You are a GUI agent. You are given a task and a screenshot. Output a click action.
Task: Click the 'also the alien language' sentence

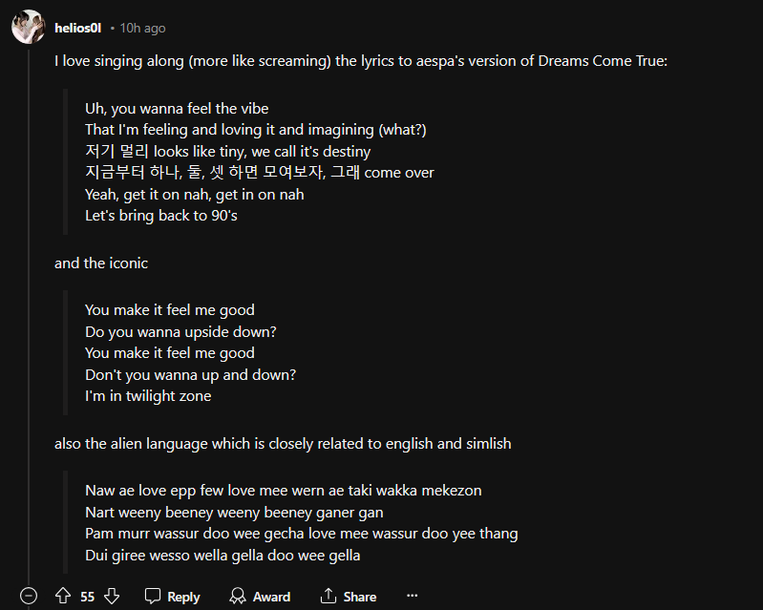click(x=283, y=443)
